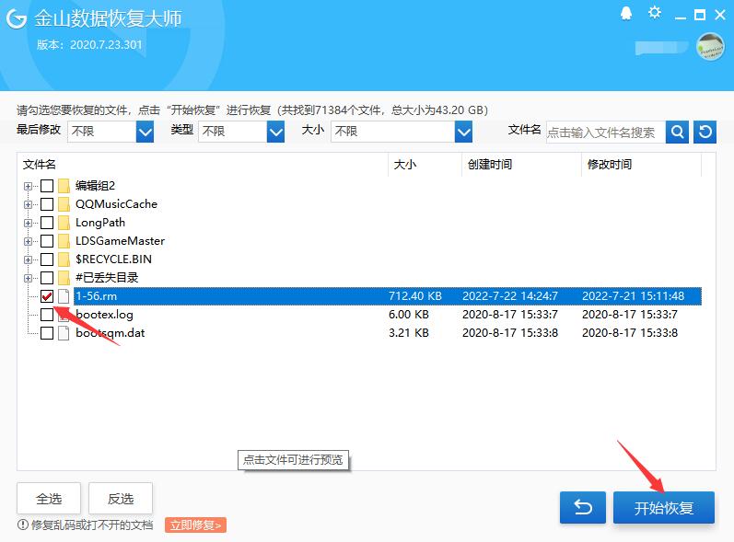
Task: Click the $RECYCLE.BIN folder name
Action: [x=114, y=259]
